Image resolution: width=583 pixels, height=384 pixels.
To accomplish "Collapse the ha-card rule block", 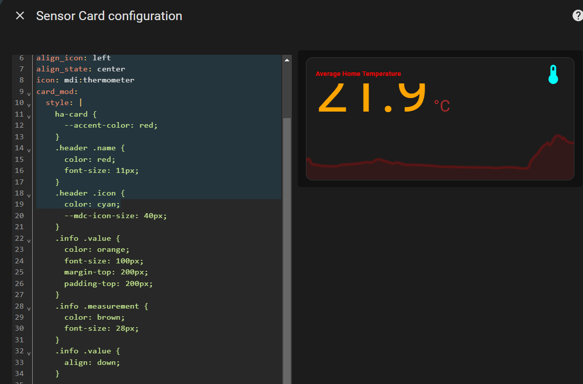I will tap(29, 115).
